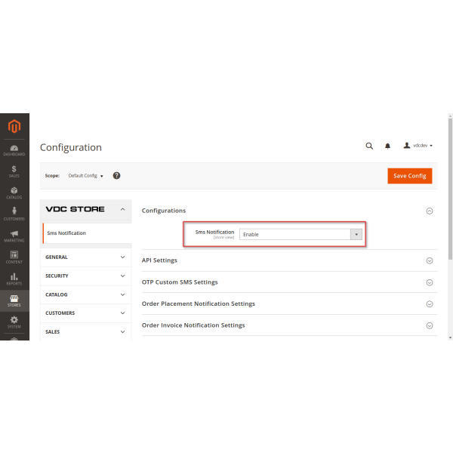
Task: Expand OTP Custom SMS Settings section
Action: point(288,282)
